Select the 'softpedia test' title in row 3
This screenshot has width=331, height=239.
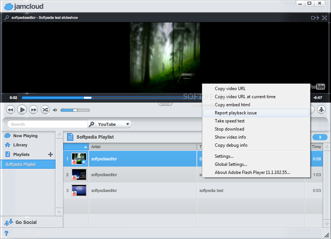click(x=211, y=190)
